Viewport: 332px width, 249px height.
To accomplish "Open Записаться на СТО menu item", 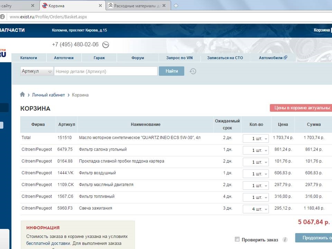I will (225, 58).
